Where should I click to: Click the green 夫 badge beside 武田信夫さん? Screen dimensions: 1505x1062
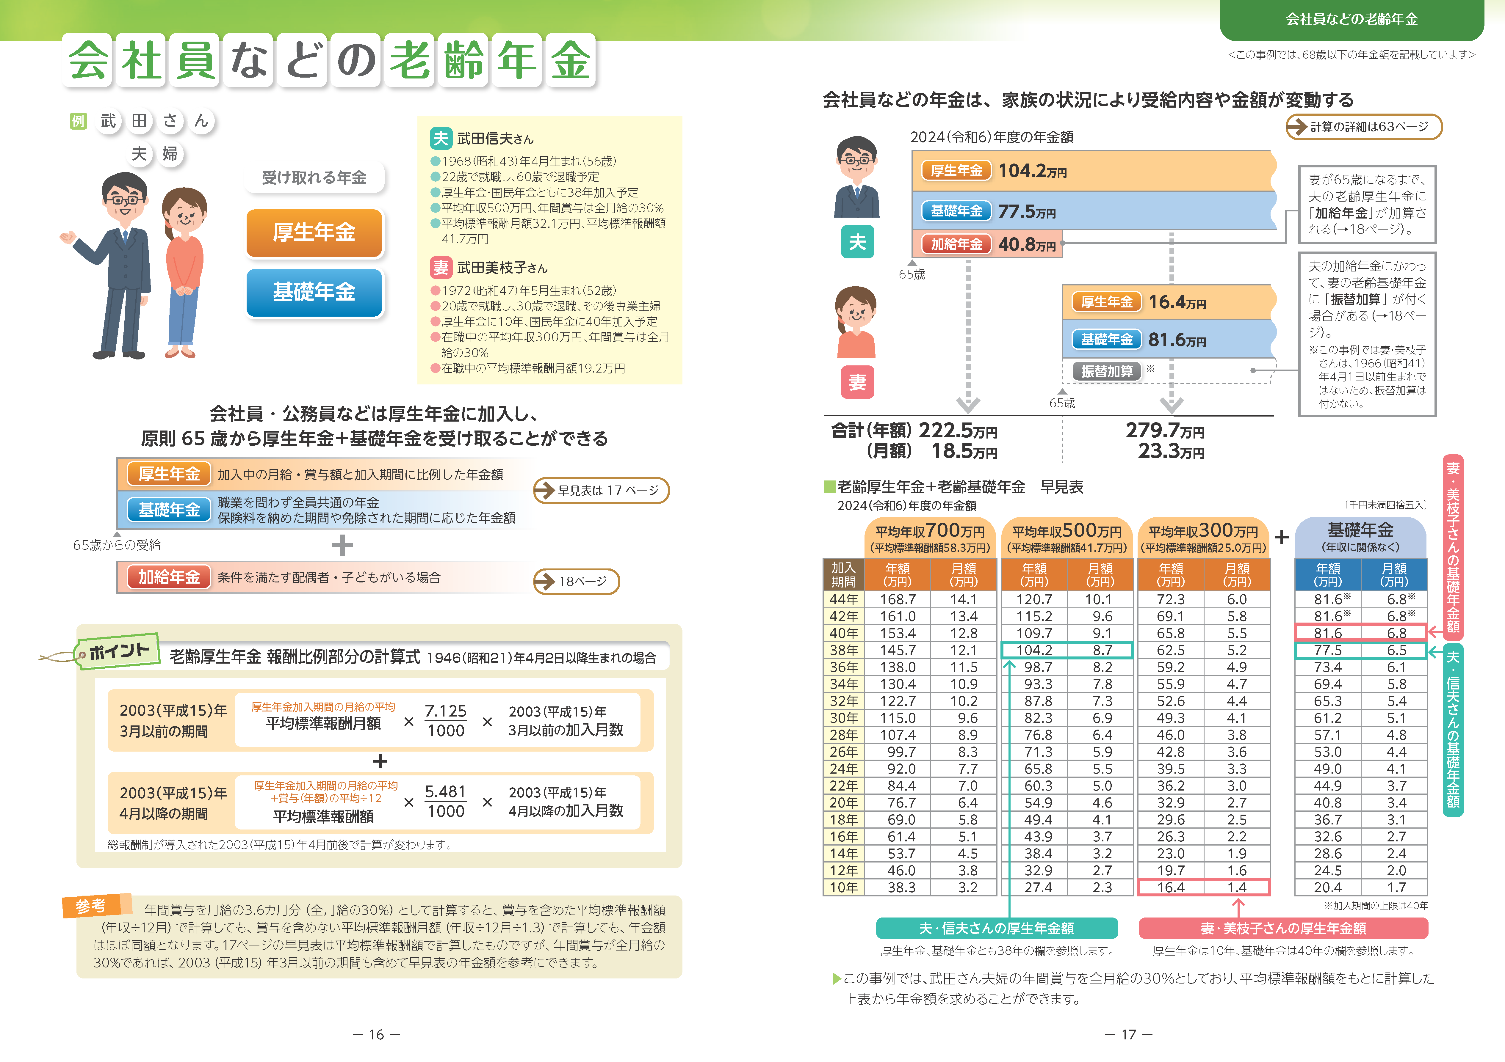pyautogui.click(x=441, y=138)
